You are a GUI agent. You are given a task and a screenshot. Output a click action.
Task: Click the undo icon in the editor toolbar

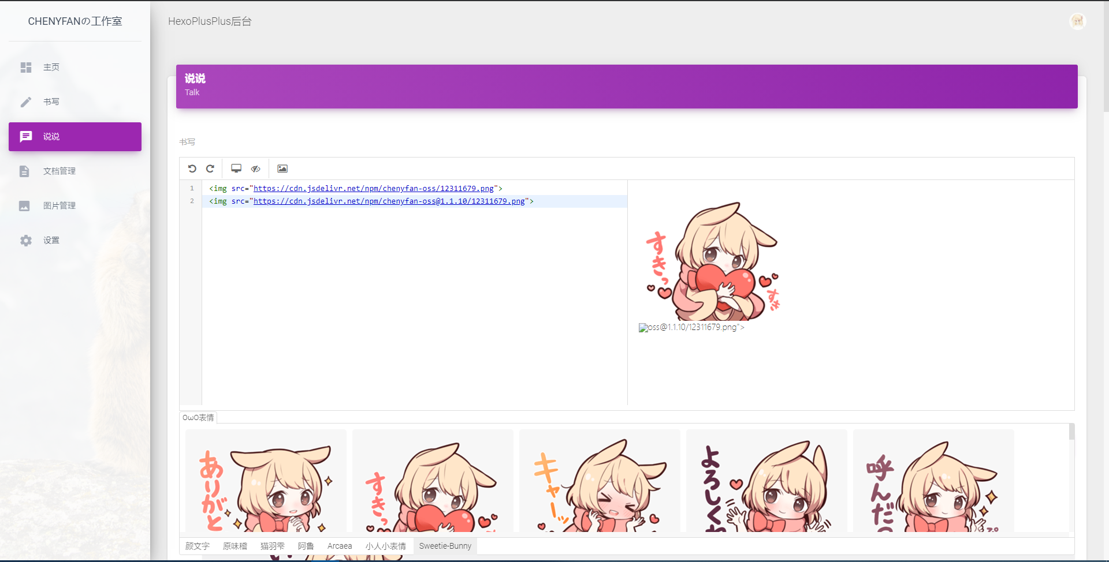[193, 168]
